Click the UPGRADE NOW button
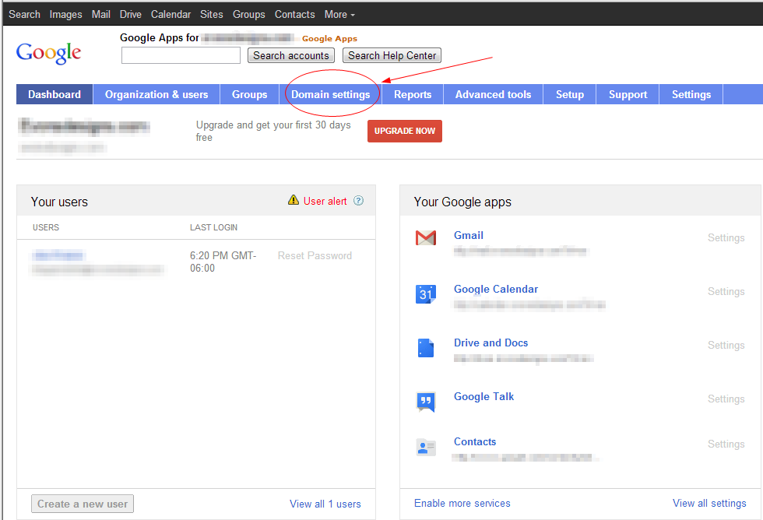The height and width of the screenshot is (520, 763). pos(405,131)
